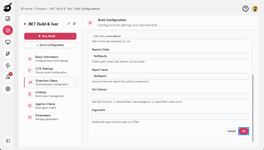This screenshot has height=150, width=264.
Task: Click the Reports Folder input field
Action: point(170,56)
